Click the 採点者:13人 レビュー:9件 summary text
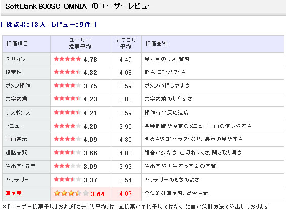This screenshot has height=213, width=286. [48, 25]
